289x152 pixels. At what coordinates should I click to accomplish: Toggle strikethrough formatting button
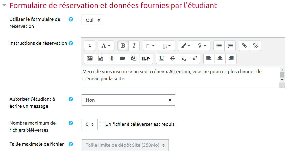pos(173,59)
